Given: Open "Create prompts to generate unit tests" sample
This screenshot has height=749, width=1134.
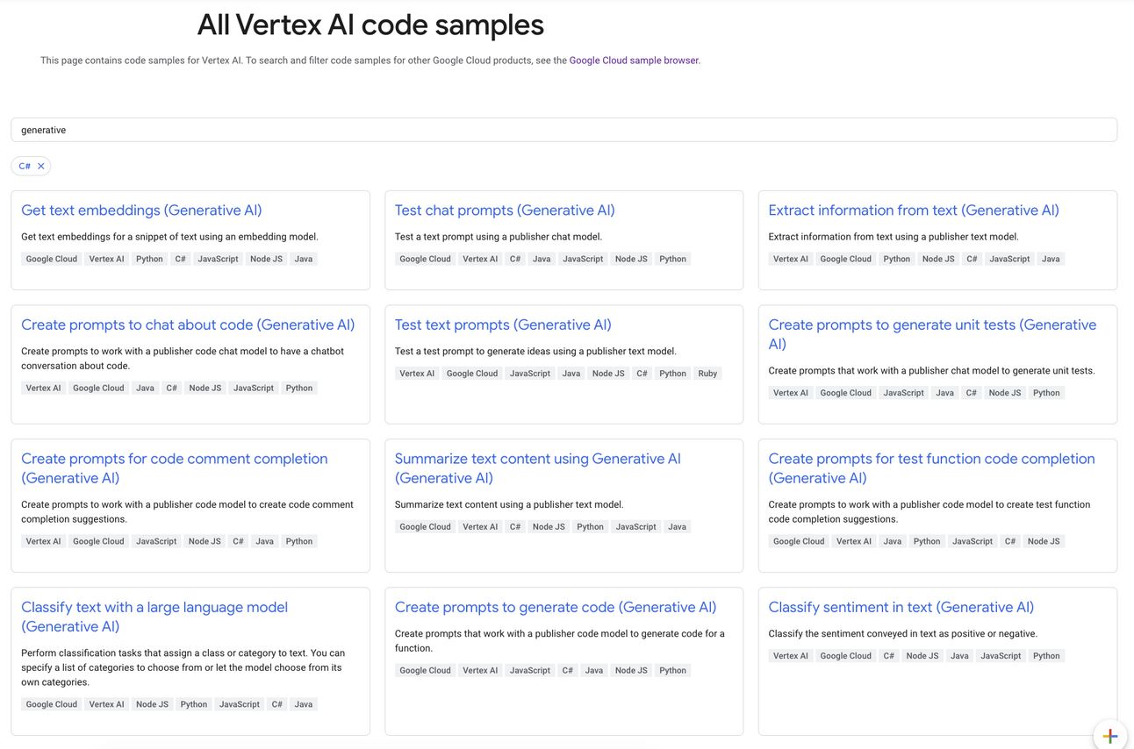Looking at the screenshot, I should (x=932, y=334).
